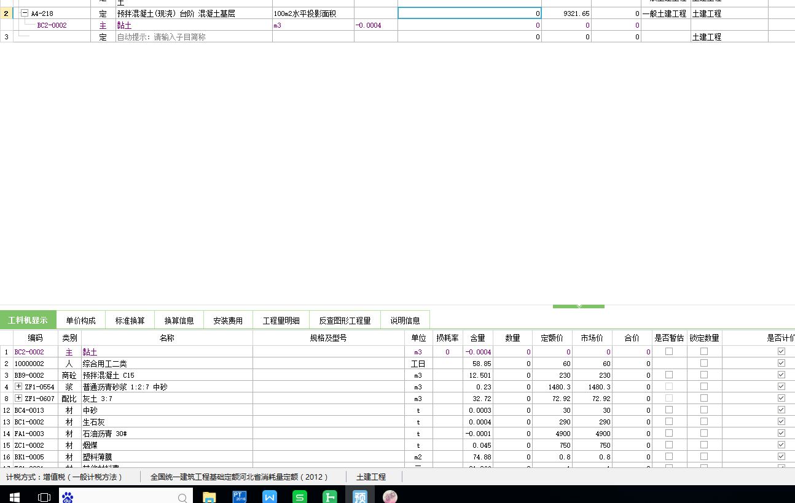Screen dimensions: 795x503
Task: Click the 100m2水平投影面积 unit cell
Action: 313,13
